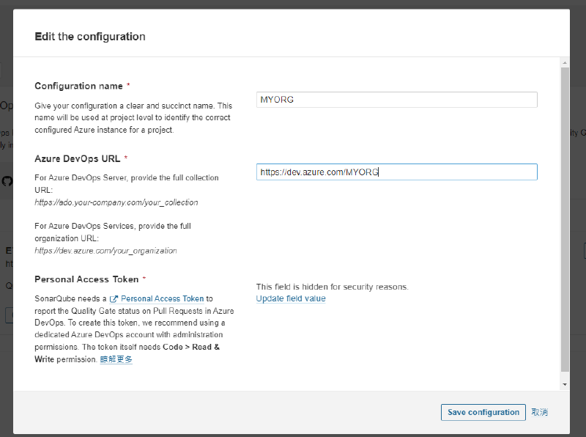The width and height of the screenshot is (586, 437).
Task: Click the scrollbar down arrow in dialog
Action: [x=565, y=383]
